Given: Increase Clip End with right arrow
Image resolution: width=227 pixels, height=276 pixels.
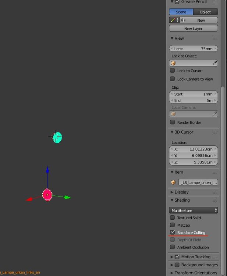Looking at the screenshot, I should coord(215,100).
